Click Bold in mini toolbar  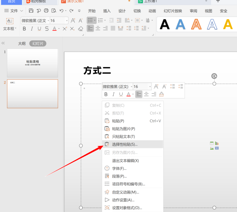[x=106, y=94]
